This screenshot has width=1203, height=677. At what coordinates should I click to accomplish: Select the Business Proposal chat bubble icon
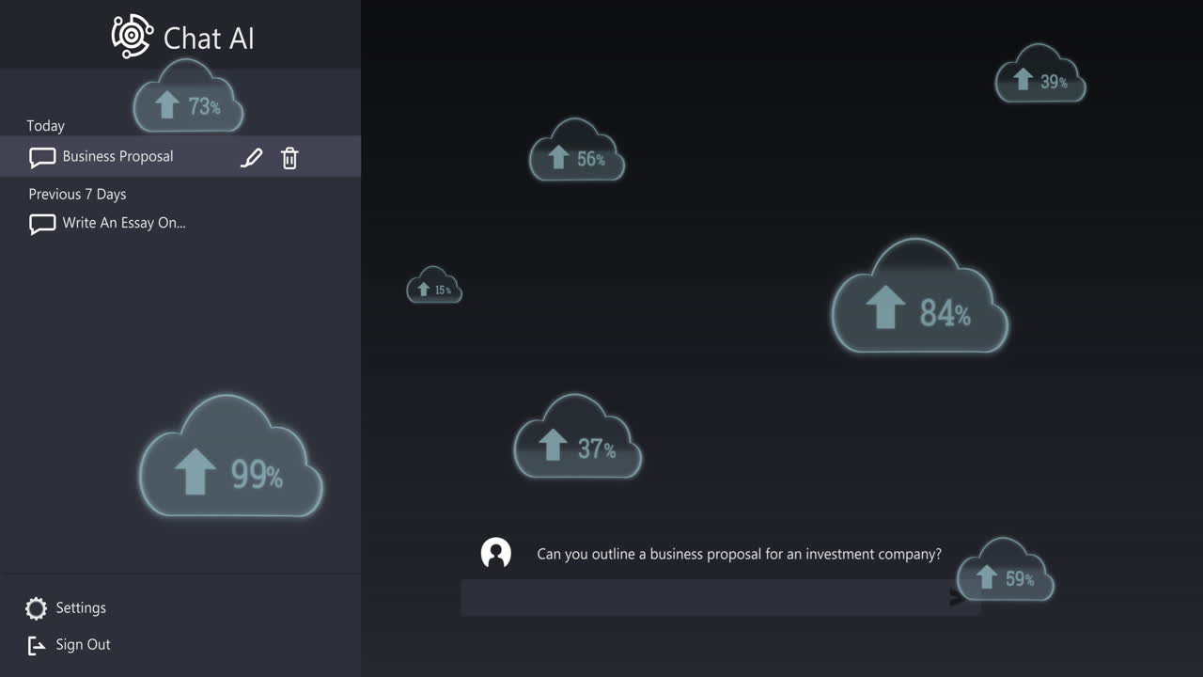pyautogui.click(x=41, y=156)
